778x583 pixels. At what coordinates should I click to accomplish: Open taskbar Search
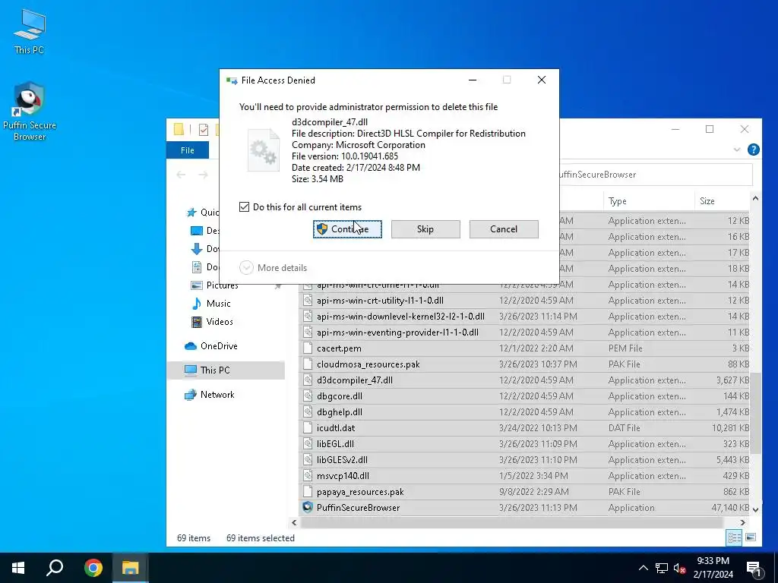click(x=55, y=568)
